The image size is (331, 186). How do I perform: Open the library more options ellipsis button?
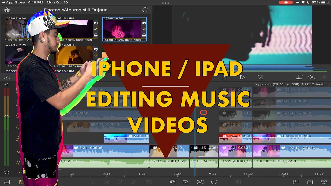click(145, 10)
